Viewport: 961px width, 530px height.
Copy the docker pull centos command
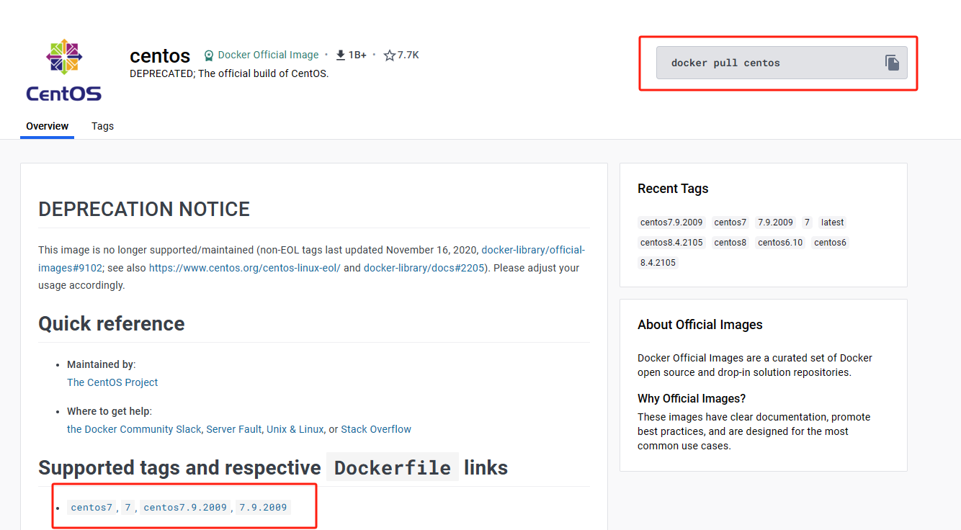[892, 63]
